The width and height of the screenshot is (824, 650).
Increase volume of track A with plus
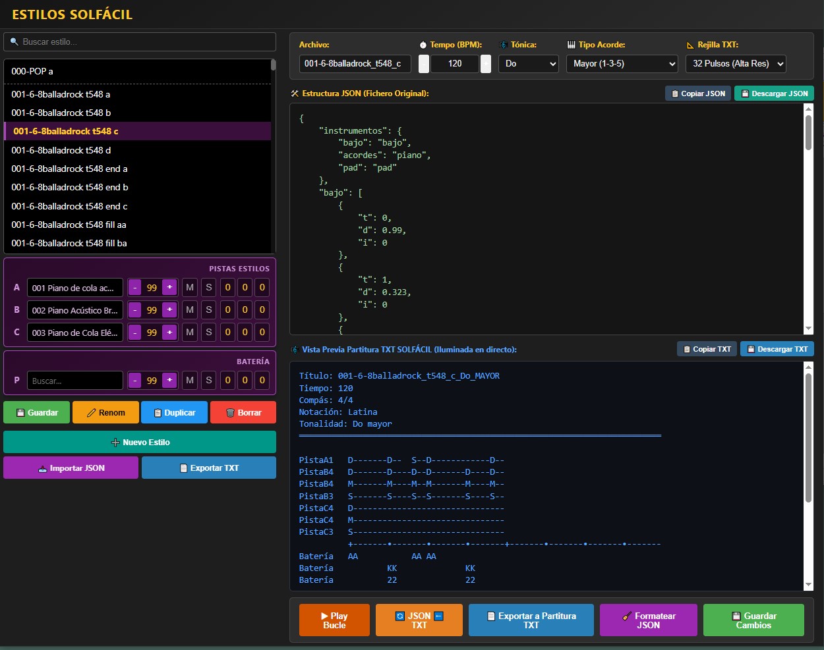pyautogui.click(x=169, y=288)
